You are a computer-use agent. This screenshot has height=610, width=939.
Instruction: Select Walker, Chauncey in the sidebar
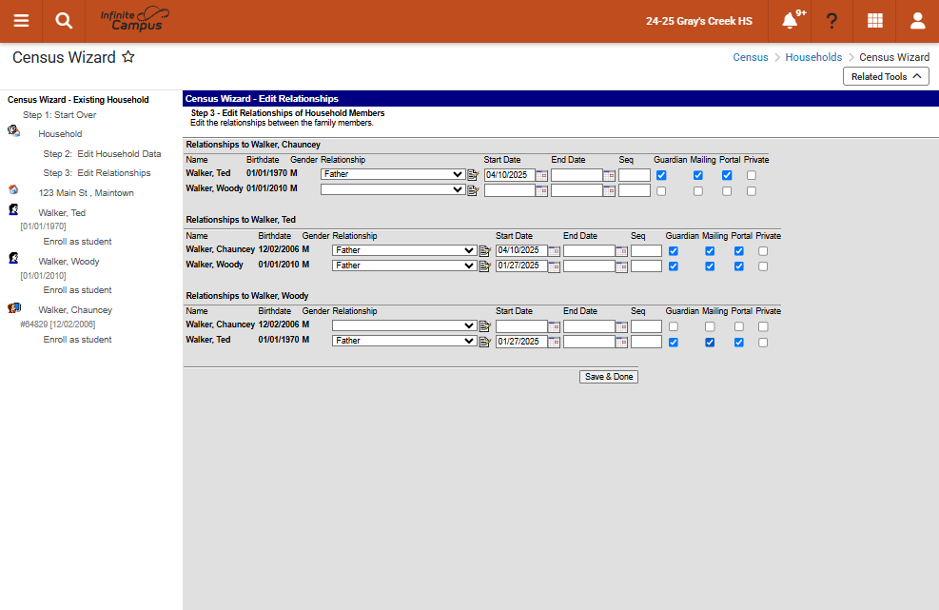tap(75, 310)
